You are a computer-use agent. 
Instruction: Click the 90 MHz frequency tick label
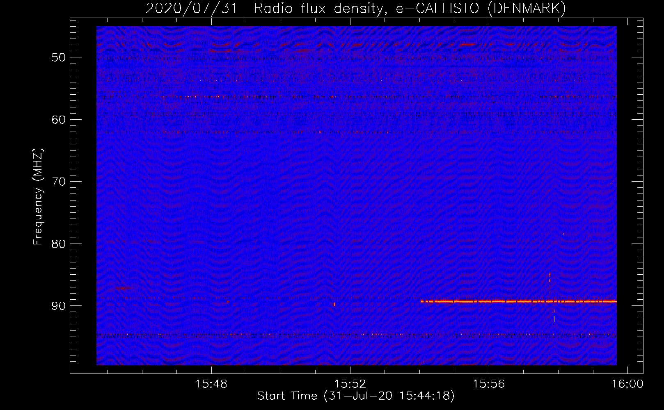tap(59, 306)
